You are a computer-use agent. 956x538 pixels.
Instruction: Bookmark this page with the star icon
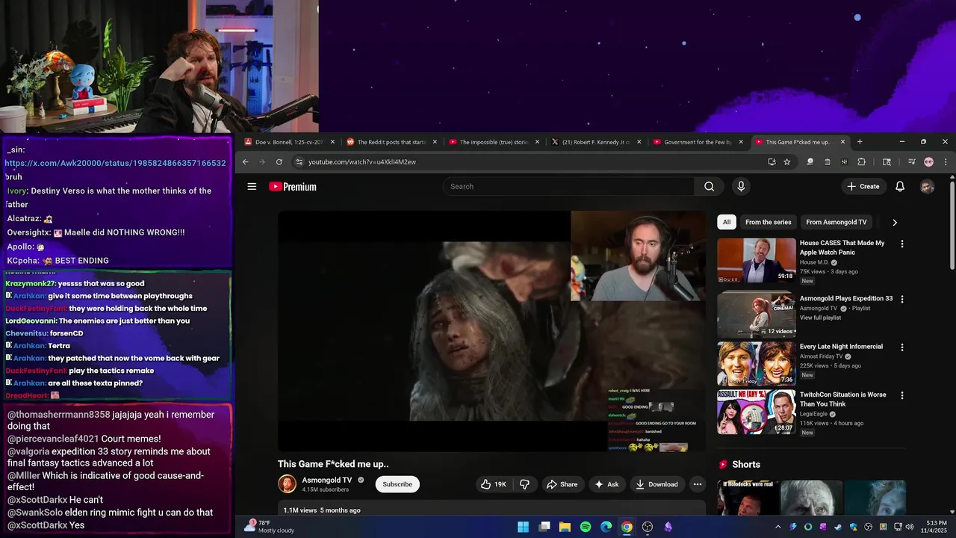tap(787, 162)
